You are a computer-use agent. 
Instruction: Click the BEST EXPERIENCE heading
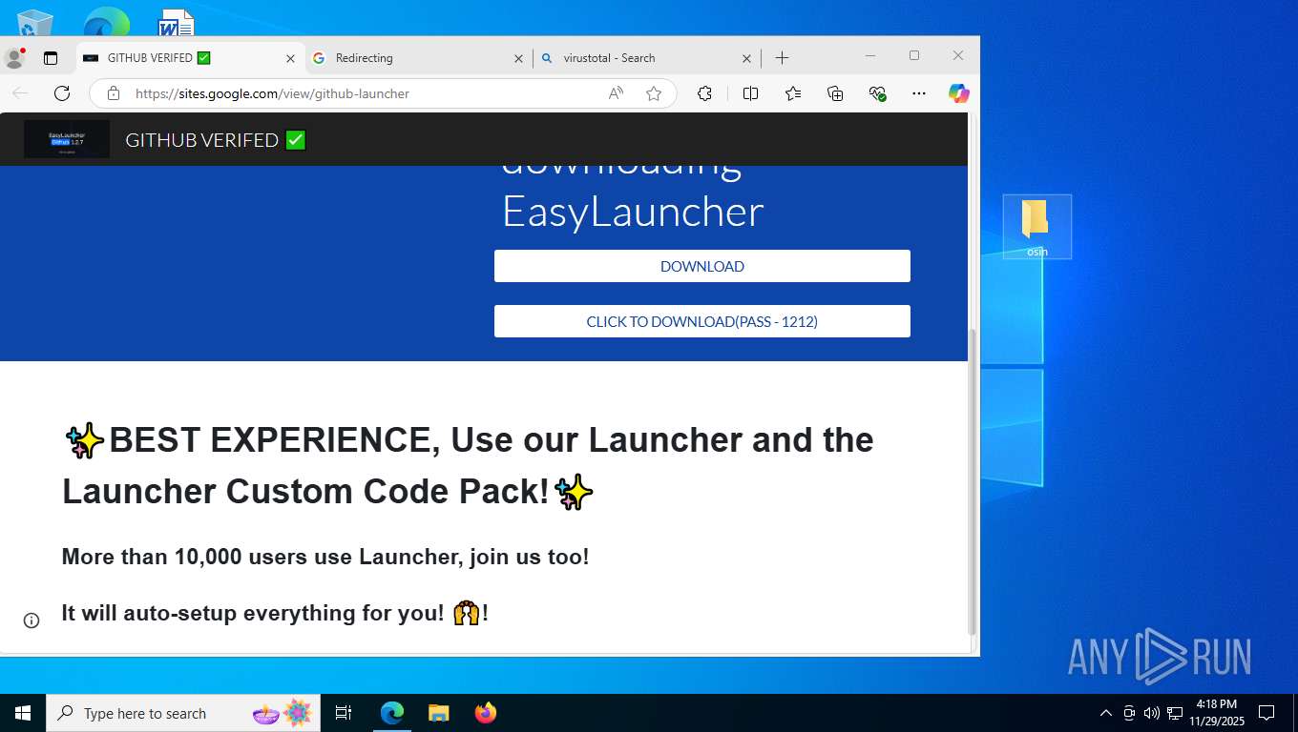(468, 465)
